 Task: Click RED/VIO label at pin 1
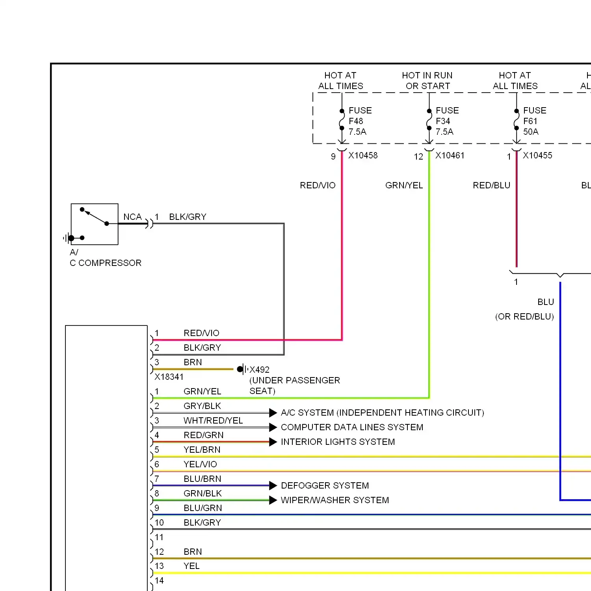tap(201, 333)
